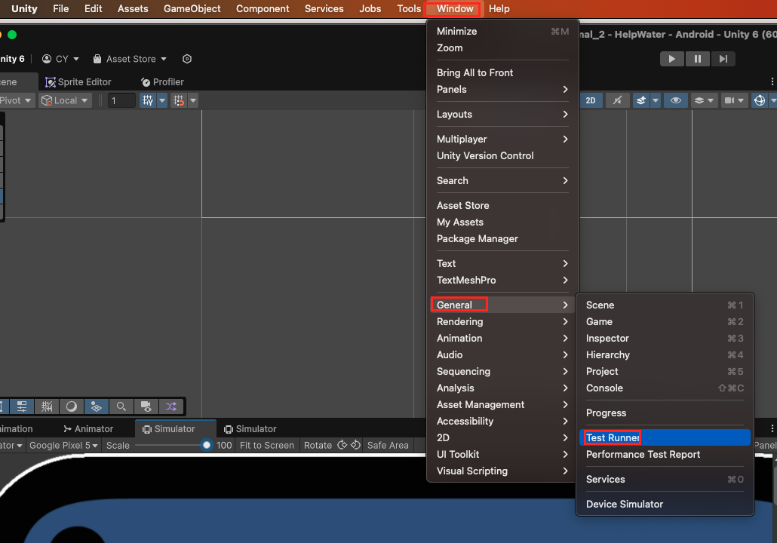Open the Unity application menu

tap(24, 8)
